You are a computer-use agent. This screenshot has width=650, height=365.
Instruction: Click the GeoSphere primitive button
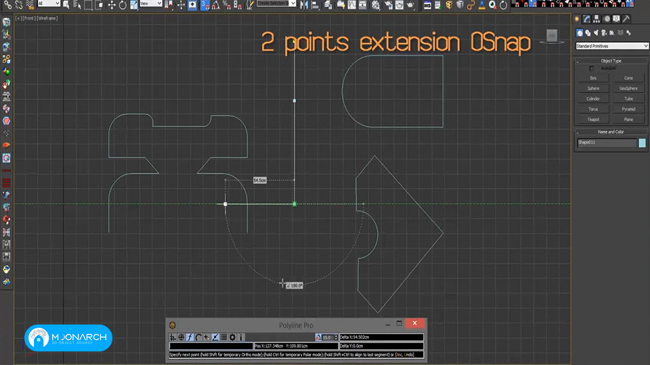pyautogui.click(x=628, y=88)
